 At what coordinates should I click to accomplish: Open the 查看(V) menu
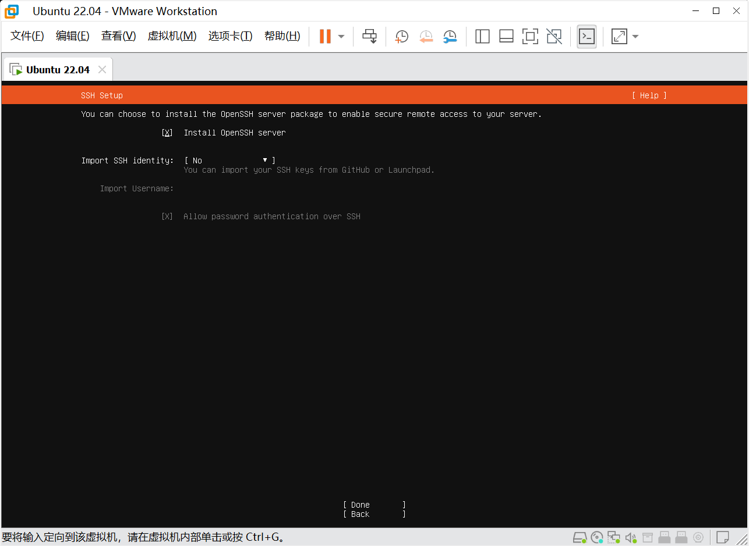point(119,36)
